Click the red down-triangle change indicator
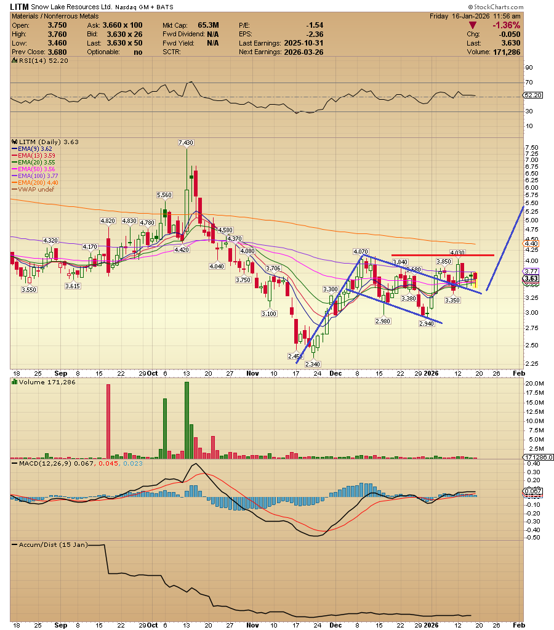Screen dimensions: 554x630 click(473, 25)
